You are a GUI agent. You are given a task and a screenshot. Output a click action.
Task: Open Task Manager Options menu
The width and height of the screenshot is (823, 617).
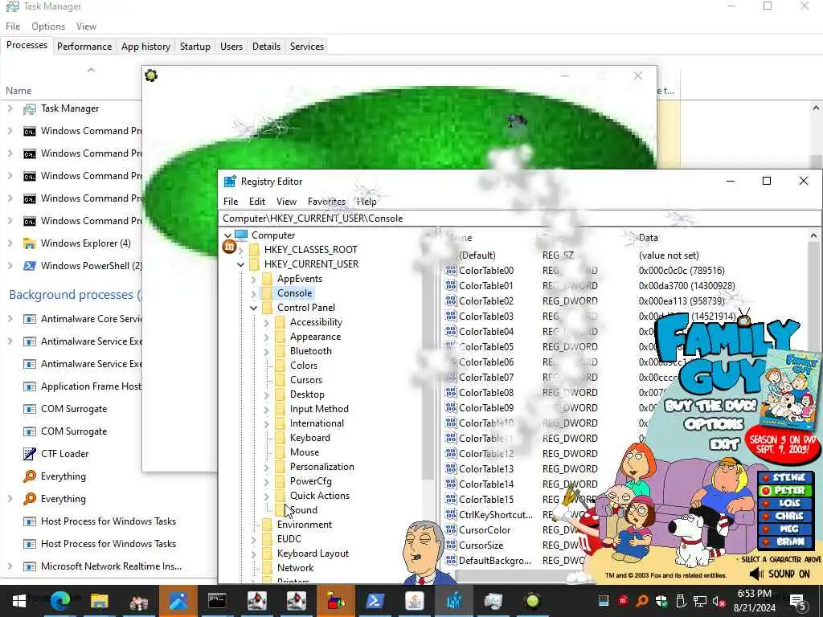(x=48, y=27)
